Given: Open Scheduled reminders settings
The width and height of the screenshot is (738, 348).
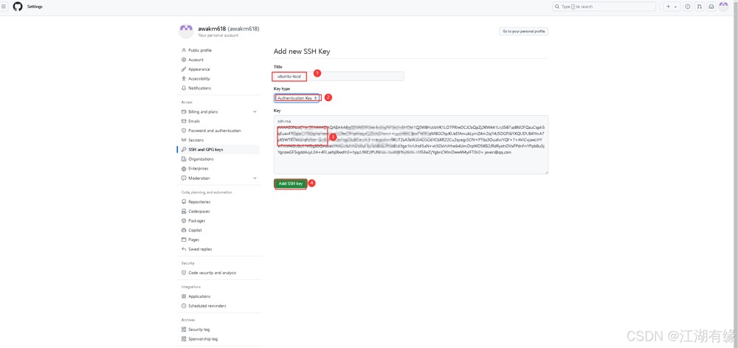Looking at the screenshot, I should click(207, 306).
